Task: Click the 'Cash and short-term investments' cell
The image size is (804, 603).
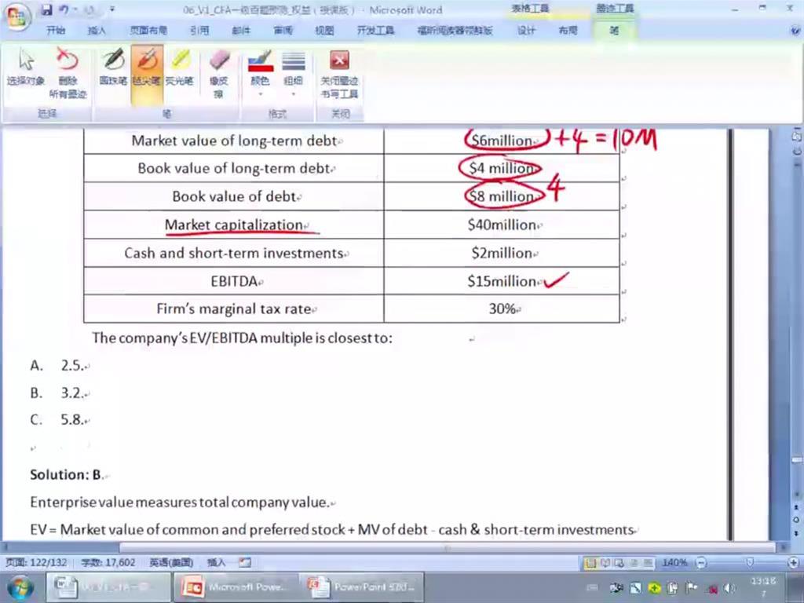Action: [x=234, y=253]
